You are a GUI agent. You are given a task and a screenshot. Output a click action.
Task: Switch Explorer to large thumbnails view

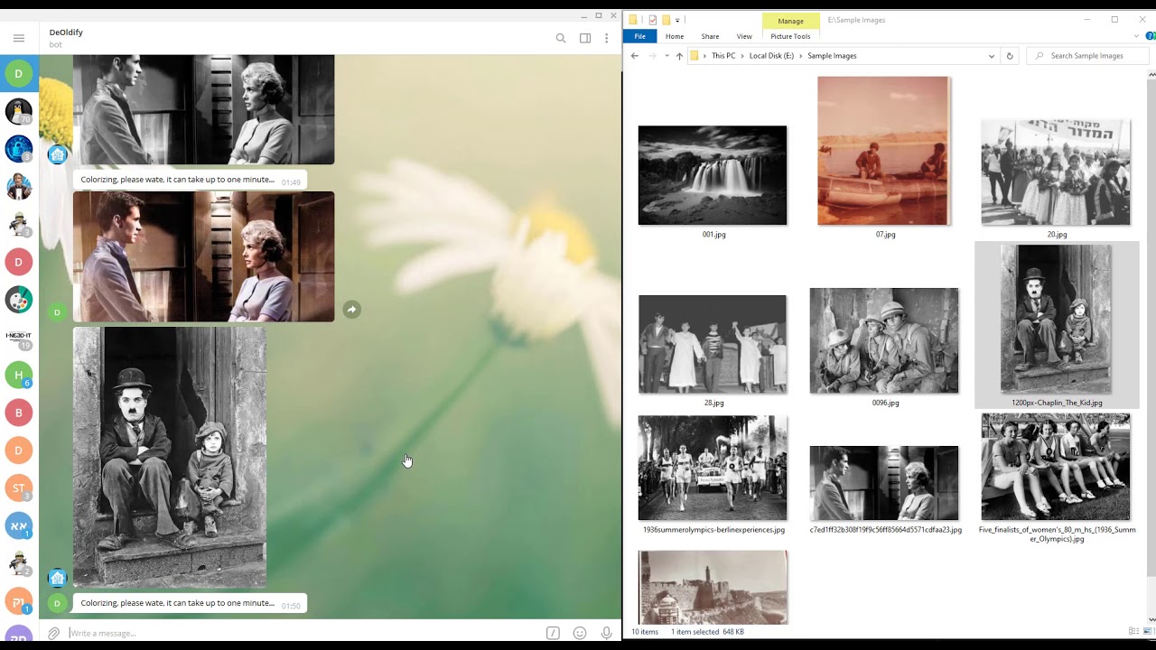click(1149, 631)
